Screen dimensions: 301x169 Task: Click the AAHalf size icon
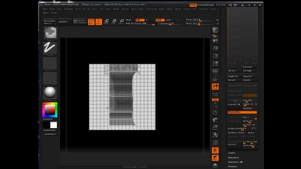click(215, 64)
